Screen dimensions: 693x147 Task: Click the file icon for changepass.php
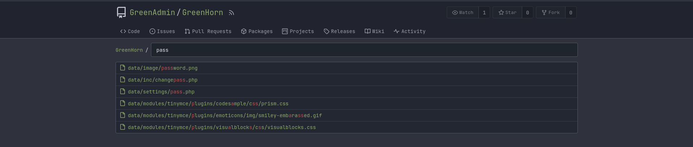122,80
